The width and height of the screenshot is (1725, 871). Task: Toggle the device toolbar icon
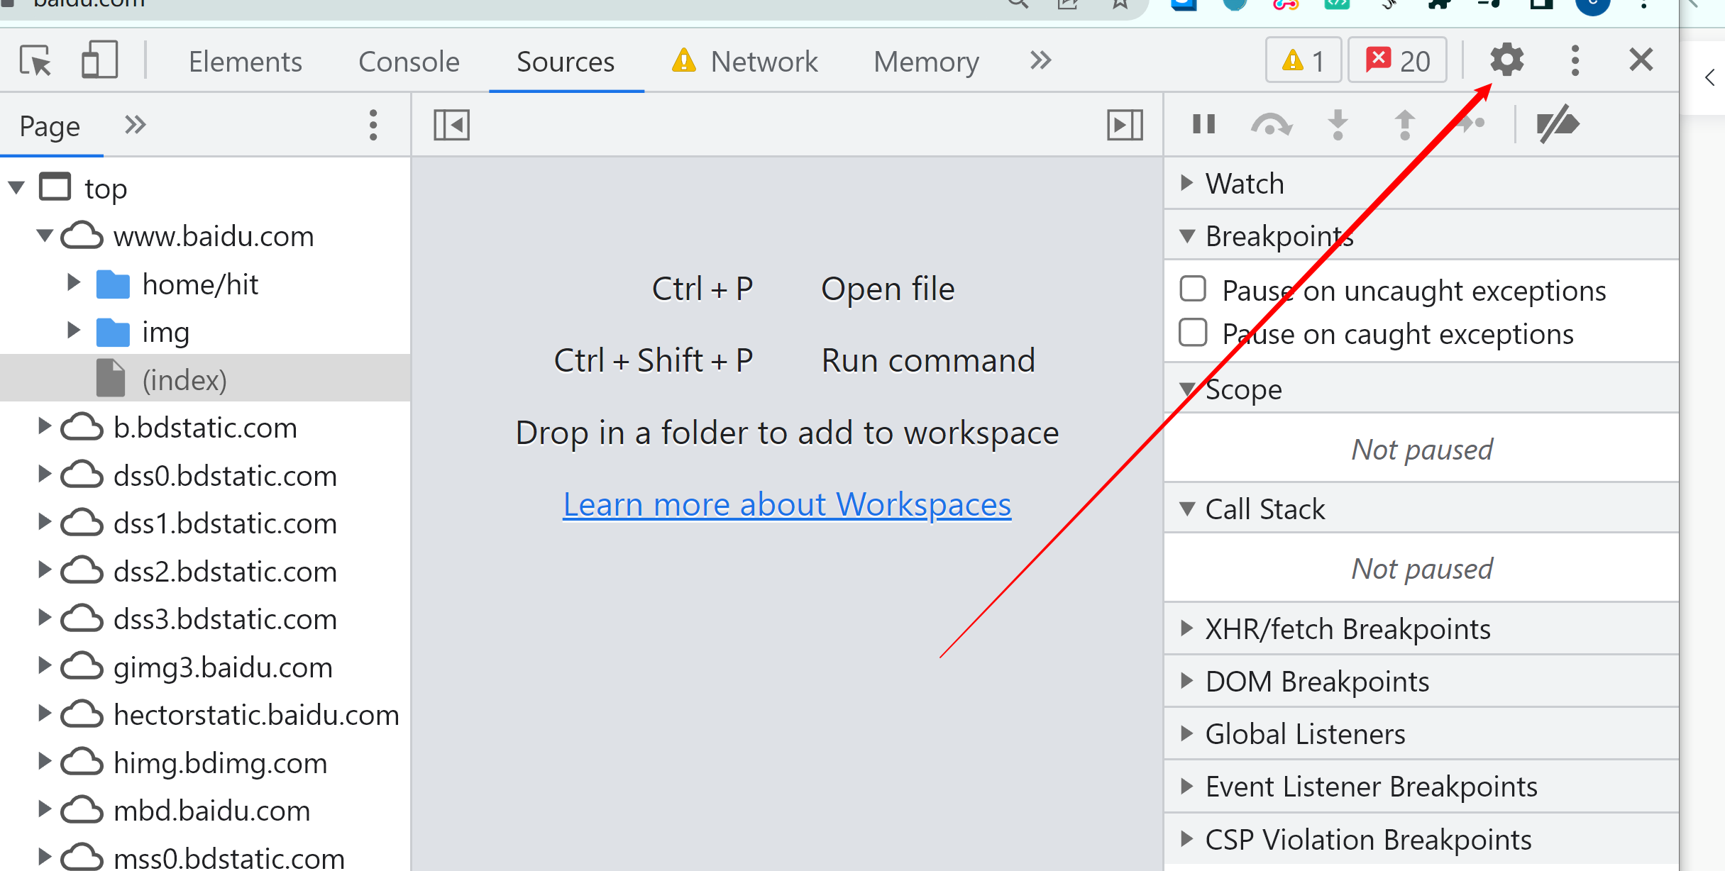point(99,60)
